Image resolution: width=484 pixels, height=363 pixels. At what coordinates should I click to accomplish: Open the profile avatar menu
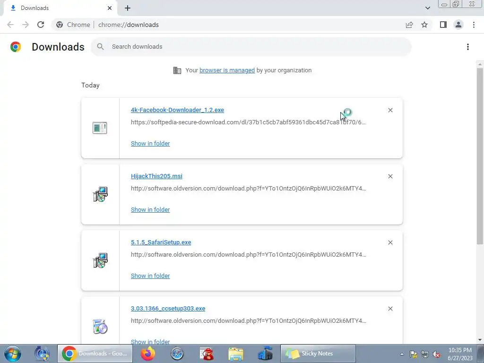[x=458, y=25]
